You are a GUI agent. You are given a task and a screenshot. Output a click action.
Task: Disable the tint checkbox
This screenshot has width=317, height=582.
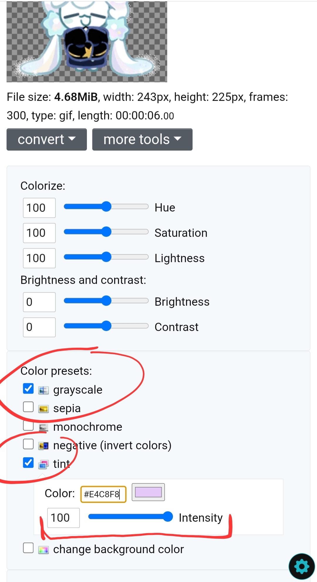[x=28, y=463]
